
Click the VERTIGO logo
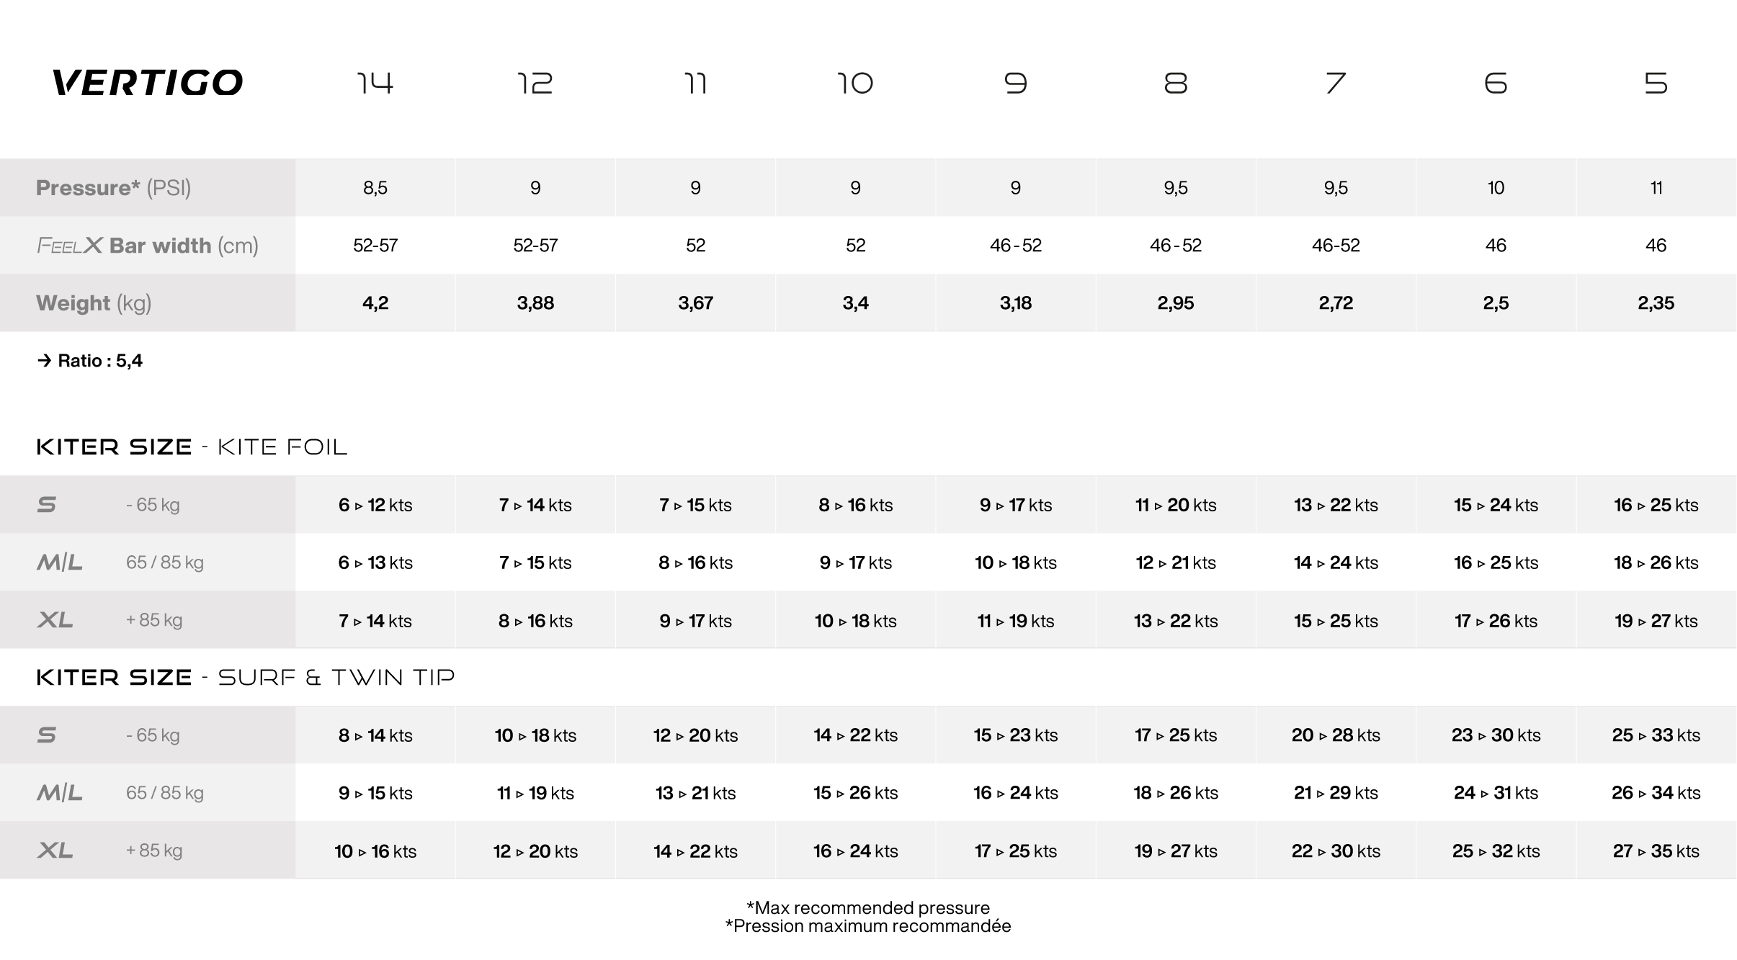tap(148, 83)
